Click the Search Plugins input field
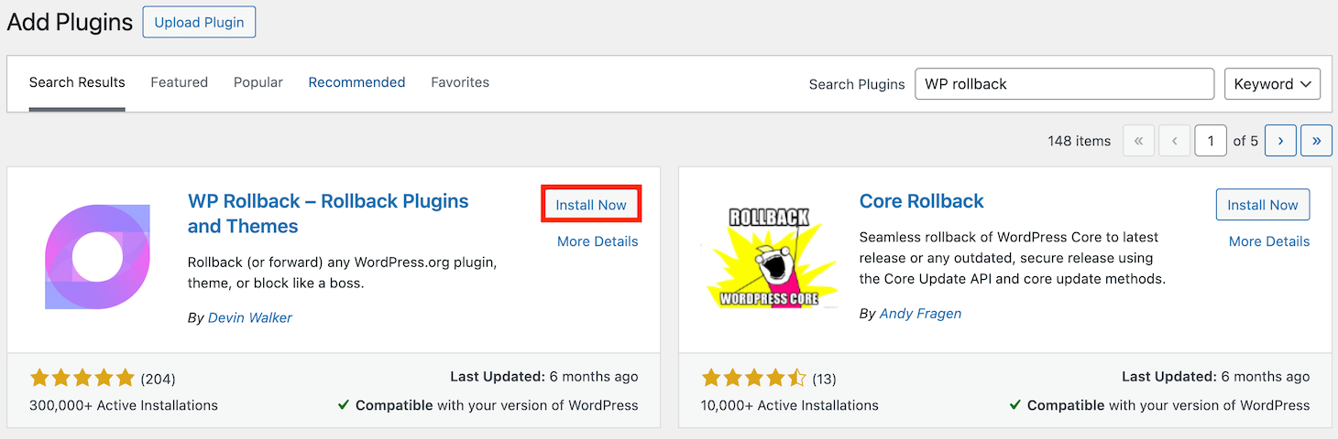Image resolution: width=1338 pixels, height=439 pixels. [1064, 83]
